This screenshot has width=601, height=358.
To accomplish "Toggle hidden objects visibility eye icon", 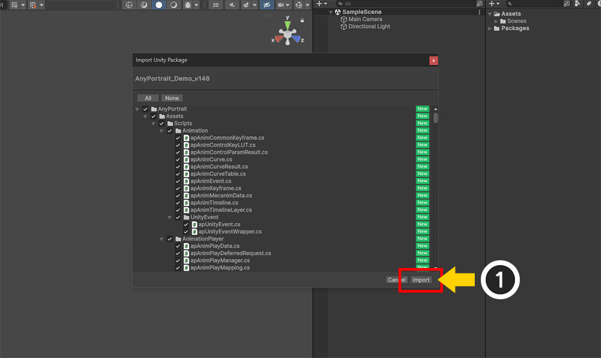I will click(x=267, y=5).
